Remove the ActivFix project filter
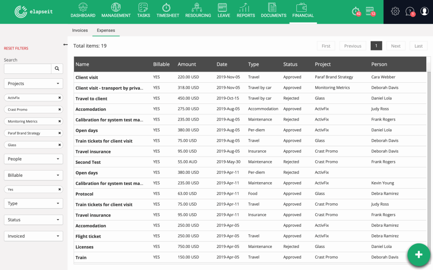The image size is (433, 270). pyautogui.click(x=60, y=98)
